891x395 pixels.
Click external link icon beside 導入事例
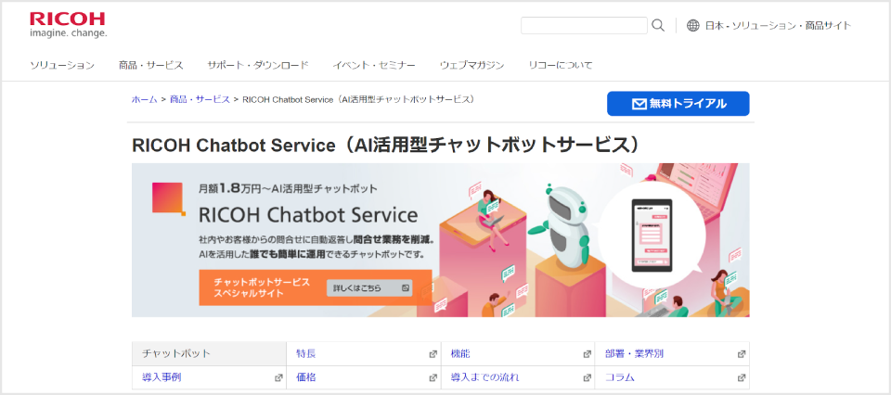(278, 377)
